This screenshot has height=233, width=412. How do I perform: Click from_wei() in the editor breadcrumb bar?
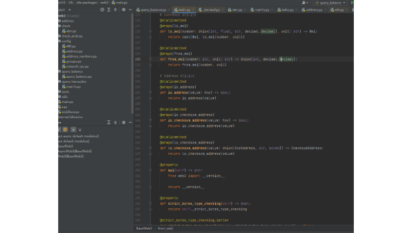click(x=165, y=228)
